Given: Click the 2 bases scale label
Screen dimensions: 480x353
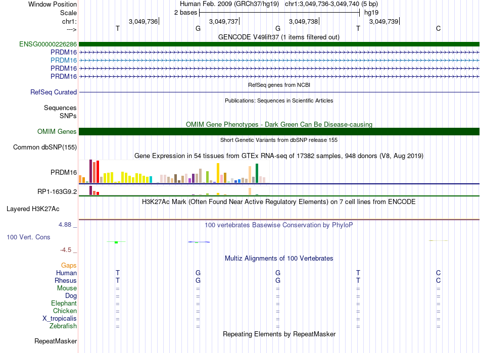Looking at the screenshot, I should point(185,13).
